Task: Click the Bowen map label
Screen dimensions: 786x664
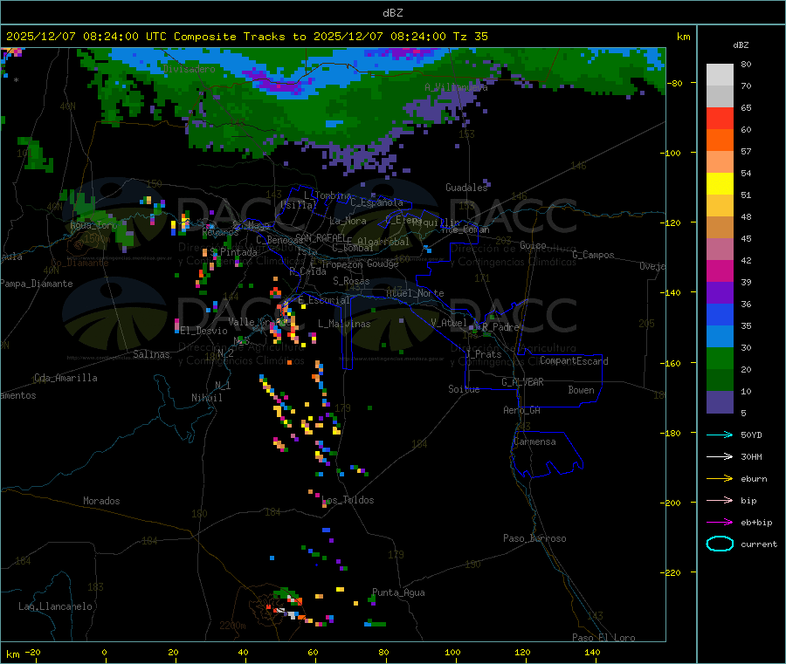Action: pyautogui.click(x=581, y=390)
